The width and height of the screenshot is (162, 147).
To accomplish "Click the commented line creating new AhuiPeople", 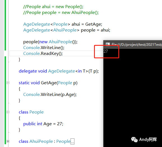I will [61, 13].
